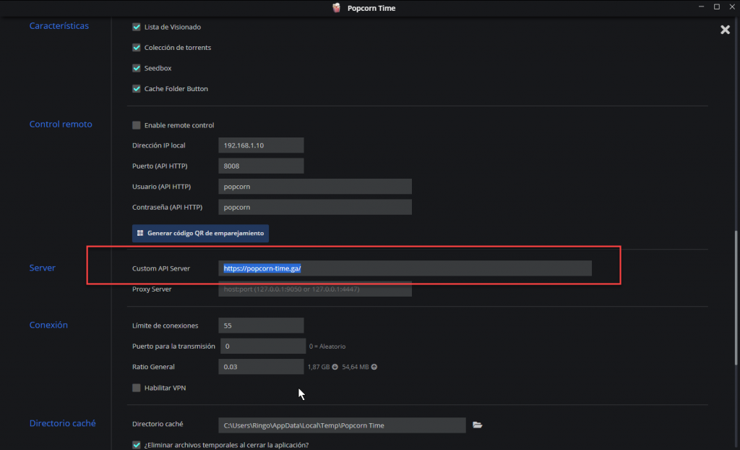Close settings with the large X icon
This screenshot has width=740, height=450.
pyautogui.click(x=725, y=30)
